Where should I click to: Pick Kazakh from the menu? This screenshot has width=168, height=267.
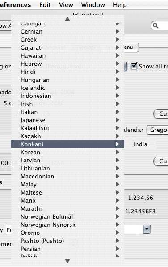(67, 136)
